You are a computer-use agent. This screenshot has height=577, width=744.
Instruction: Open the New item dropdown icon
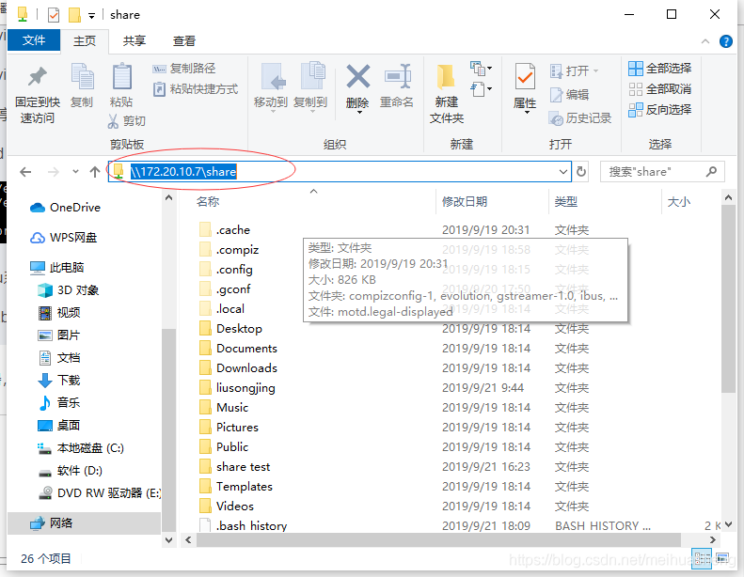tap(481, 69)
